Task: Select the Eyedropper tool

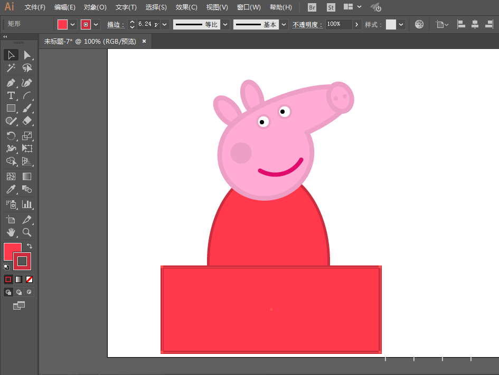Action: (11, 189)
